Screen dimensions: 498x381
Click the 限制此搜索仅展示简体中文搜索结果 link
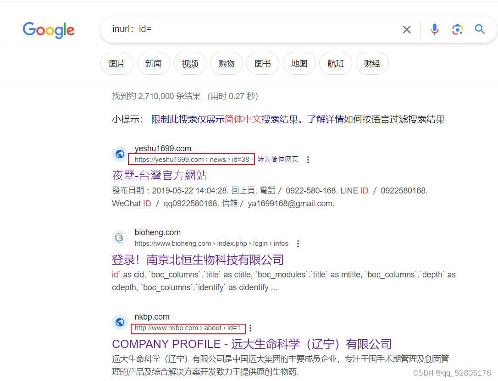[225, 119]
